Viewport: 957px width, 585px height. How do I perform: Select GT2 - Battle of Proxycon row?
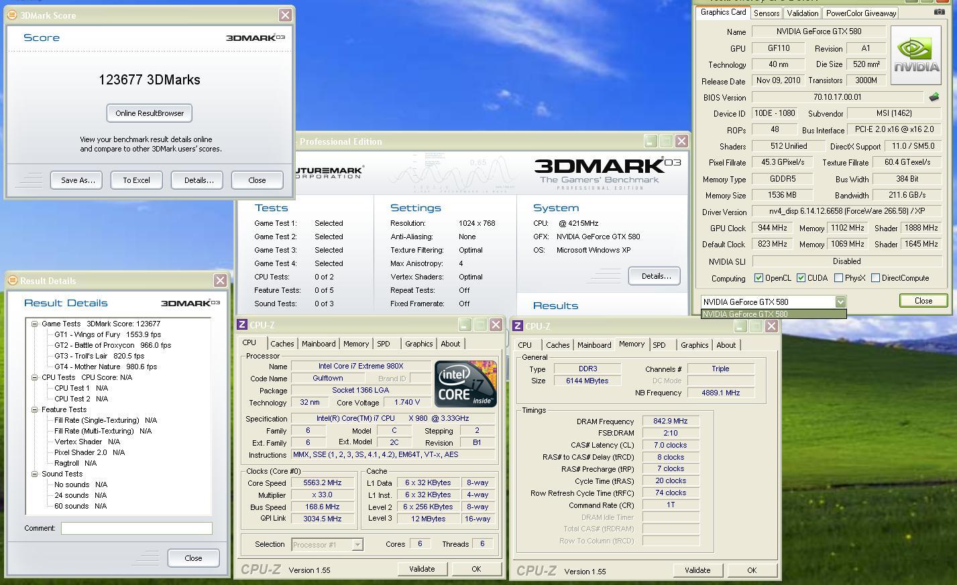pyautogui.click(x=112, y=345)
